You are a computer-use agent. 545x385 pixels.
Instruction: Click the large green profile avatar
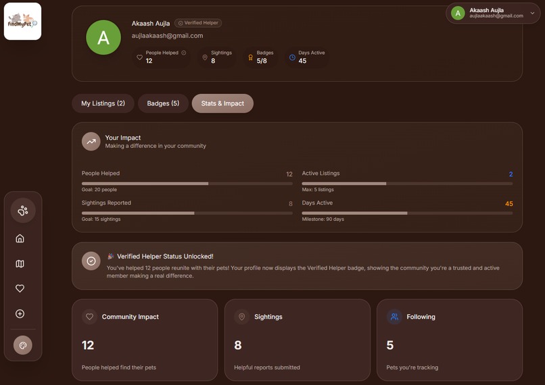(103, 37)
